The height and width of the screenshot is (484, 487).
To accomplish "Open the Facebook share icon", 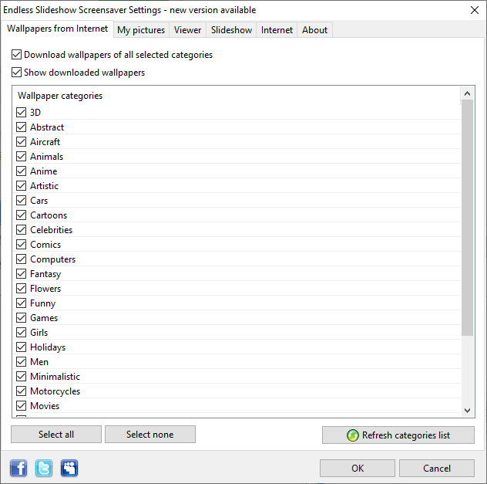I will pyautogui.click(x=18, y=468).
